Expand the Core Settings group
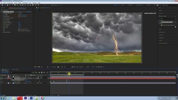Viewport: 178px width, 100px height. tap(3, 20)
